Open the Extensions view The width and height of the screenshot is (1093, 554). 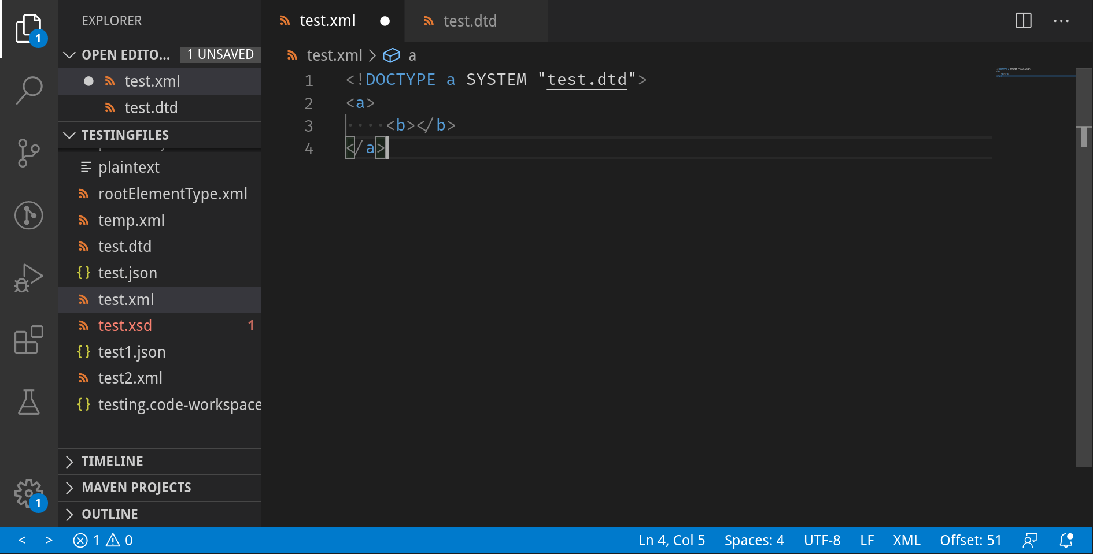(29, 340)
